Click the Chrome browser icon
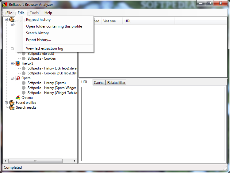This screenshot has height=173, width=230. (x=18, y=98)
